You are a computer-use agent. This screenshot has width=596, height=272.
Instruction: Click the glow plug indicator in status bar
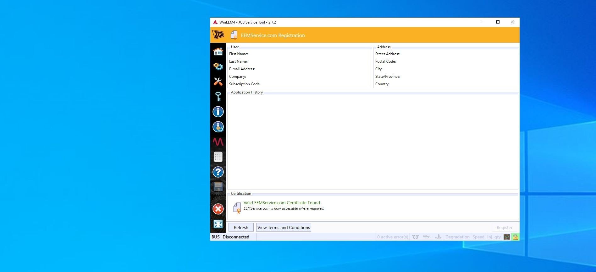click(416, 237)
